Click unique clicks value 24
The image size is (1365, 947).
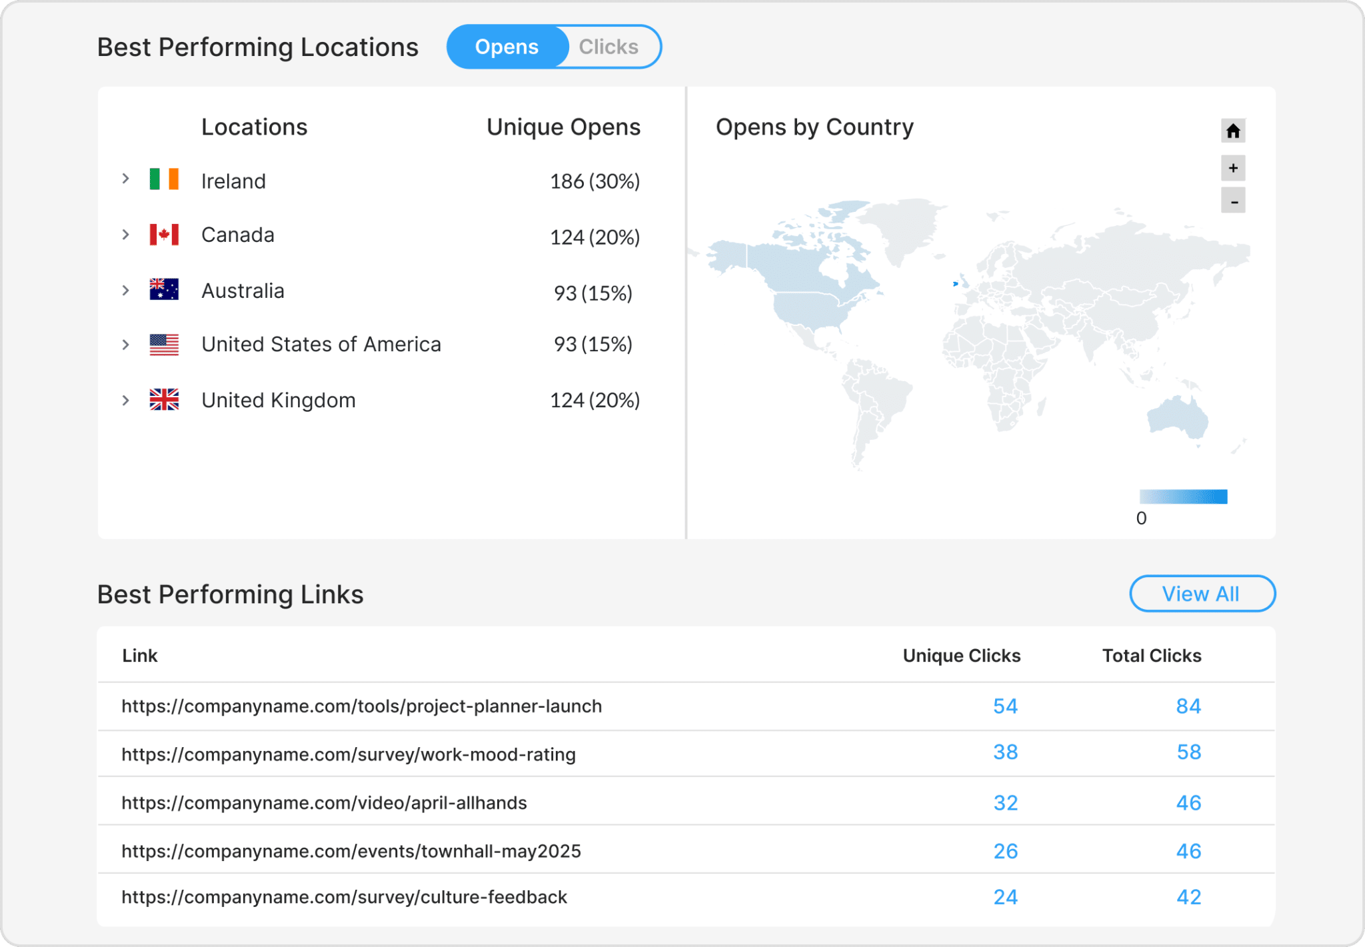(1005, 897)
